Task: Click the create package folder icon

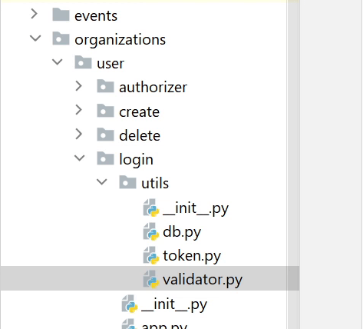Action: click(x=105, y=110)
